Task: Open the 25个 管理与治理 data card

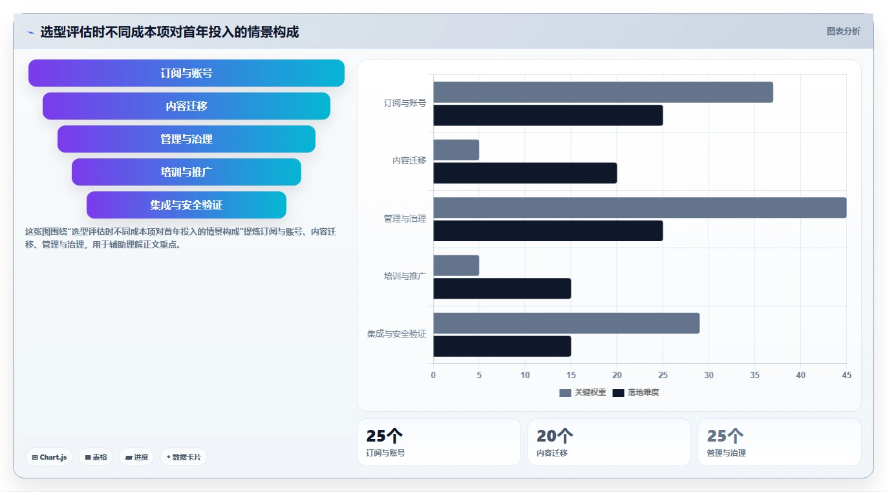Action: tap(780, 442)
